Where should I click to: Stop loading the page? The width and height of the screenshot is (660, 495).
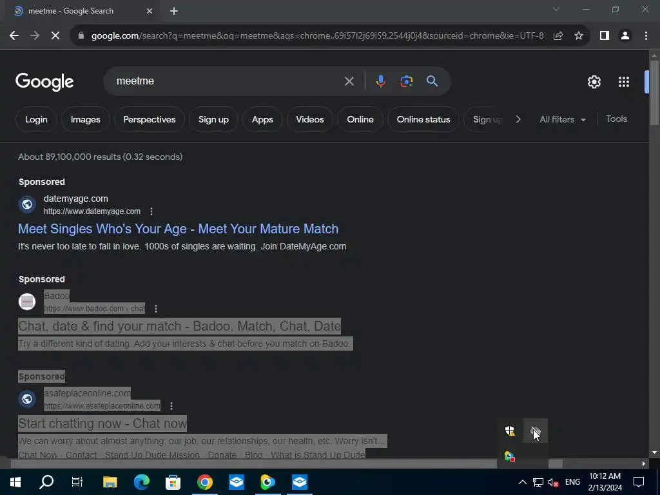(x=55, y=36)
